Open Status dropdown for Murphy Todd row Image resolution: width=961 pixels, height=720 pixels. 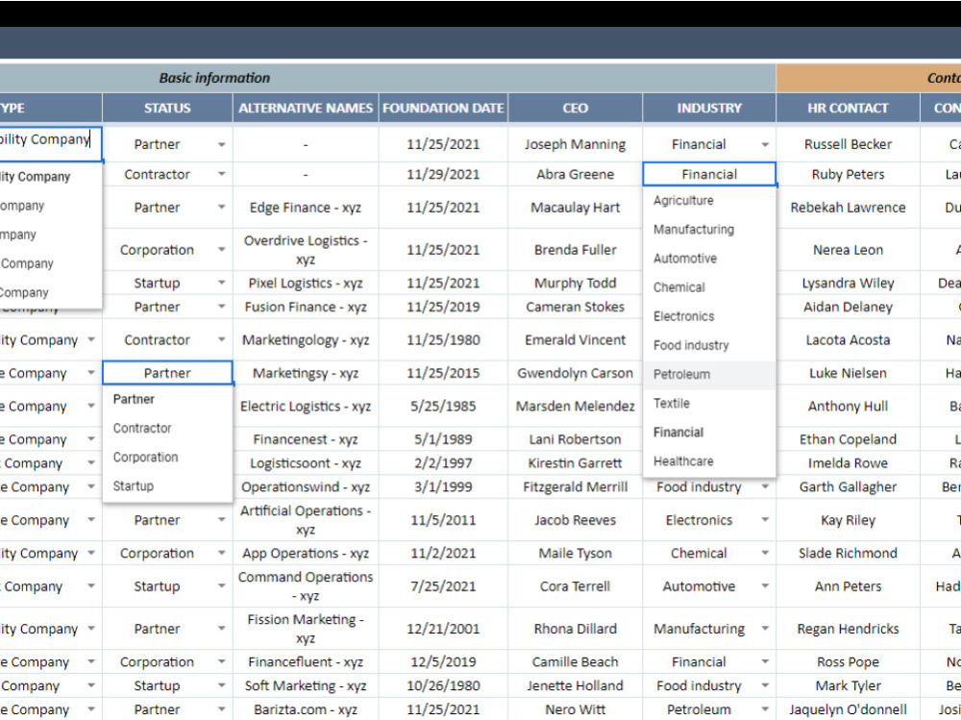click(x=221, y=283)
